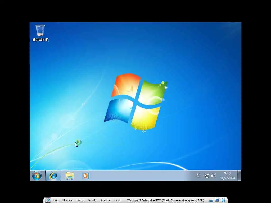Screen dimensions: 271x203
Task: Exit fullscreen using the restore icon
Action: tap(217, 200)
